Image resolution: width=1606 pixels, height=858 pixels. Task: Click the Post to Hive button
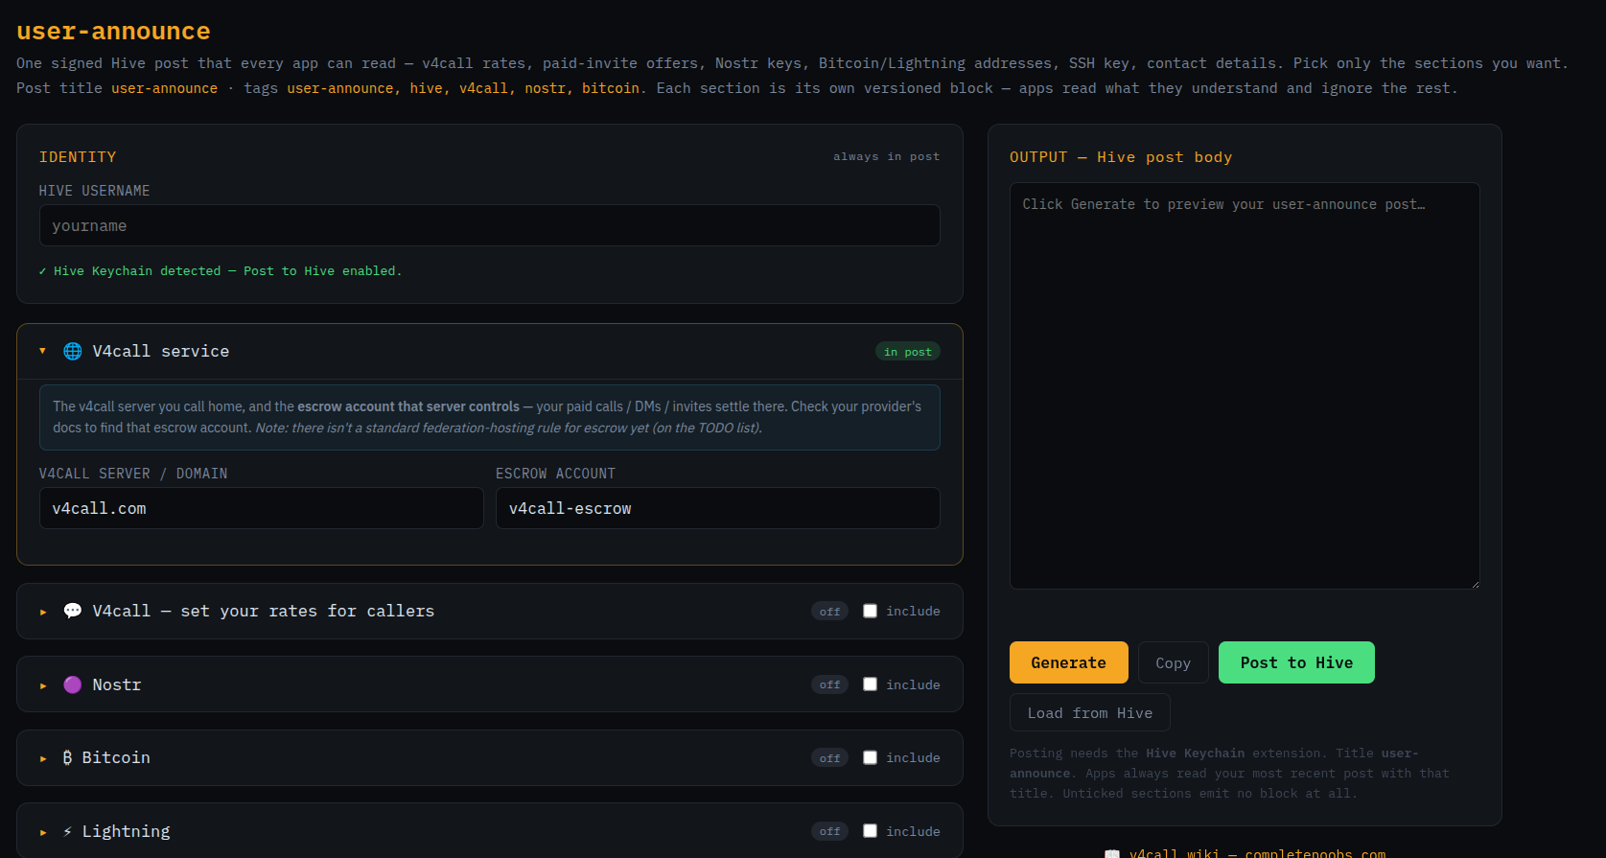1296,662
